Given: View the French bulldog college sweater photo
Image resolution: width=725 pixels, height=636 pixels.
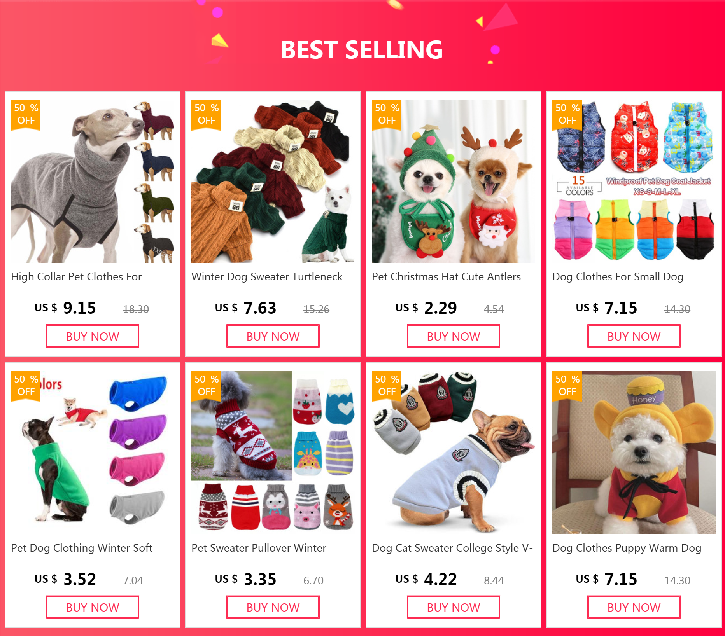Looking at the screenshot, I should (454, 453).
